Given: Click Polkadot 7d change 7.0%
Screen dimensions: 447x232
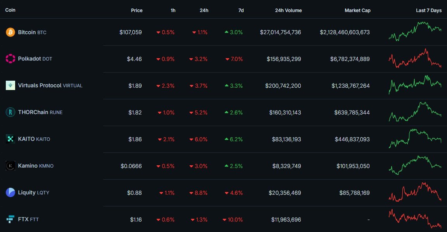Looking at the screenshot, I should [234, 59].
